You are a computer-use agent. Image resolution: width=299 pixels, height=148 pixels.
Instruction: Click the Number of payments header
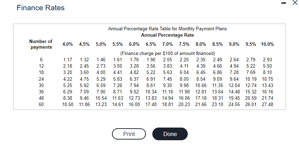pos(41,44)
